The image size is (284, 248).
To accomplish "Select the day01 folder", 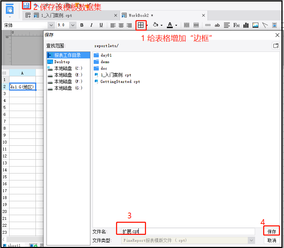I will [103, 55].
